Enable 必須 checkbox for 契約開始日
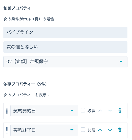Image resolution: width=132 pixels, height=140 pixels. [x=83, y=110]
